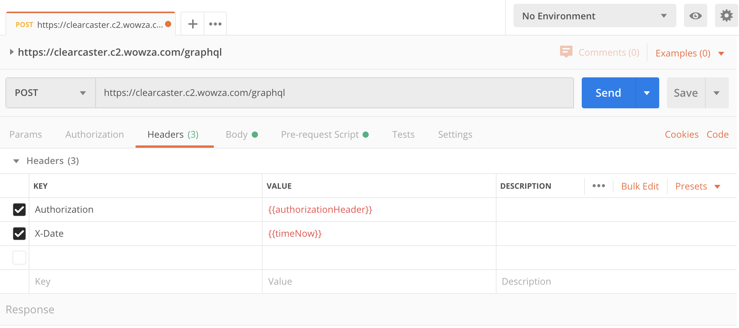The height and width of the screenshot is (328, 739).
Task: Collapse the Headers (3) section
Action: coord(16,161)
